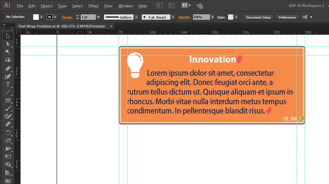
Task: Open the Window menu
Action: 125,6
